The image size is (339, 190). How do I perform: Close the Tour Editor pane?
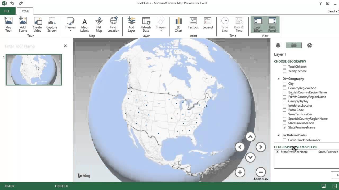tap(65, 46)
